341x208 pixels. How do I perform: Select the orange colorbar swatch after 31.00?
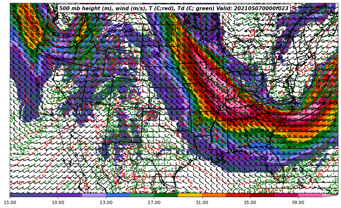tap(214, 195)
